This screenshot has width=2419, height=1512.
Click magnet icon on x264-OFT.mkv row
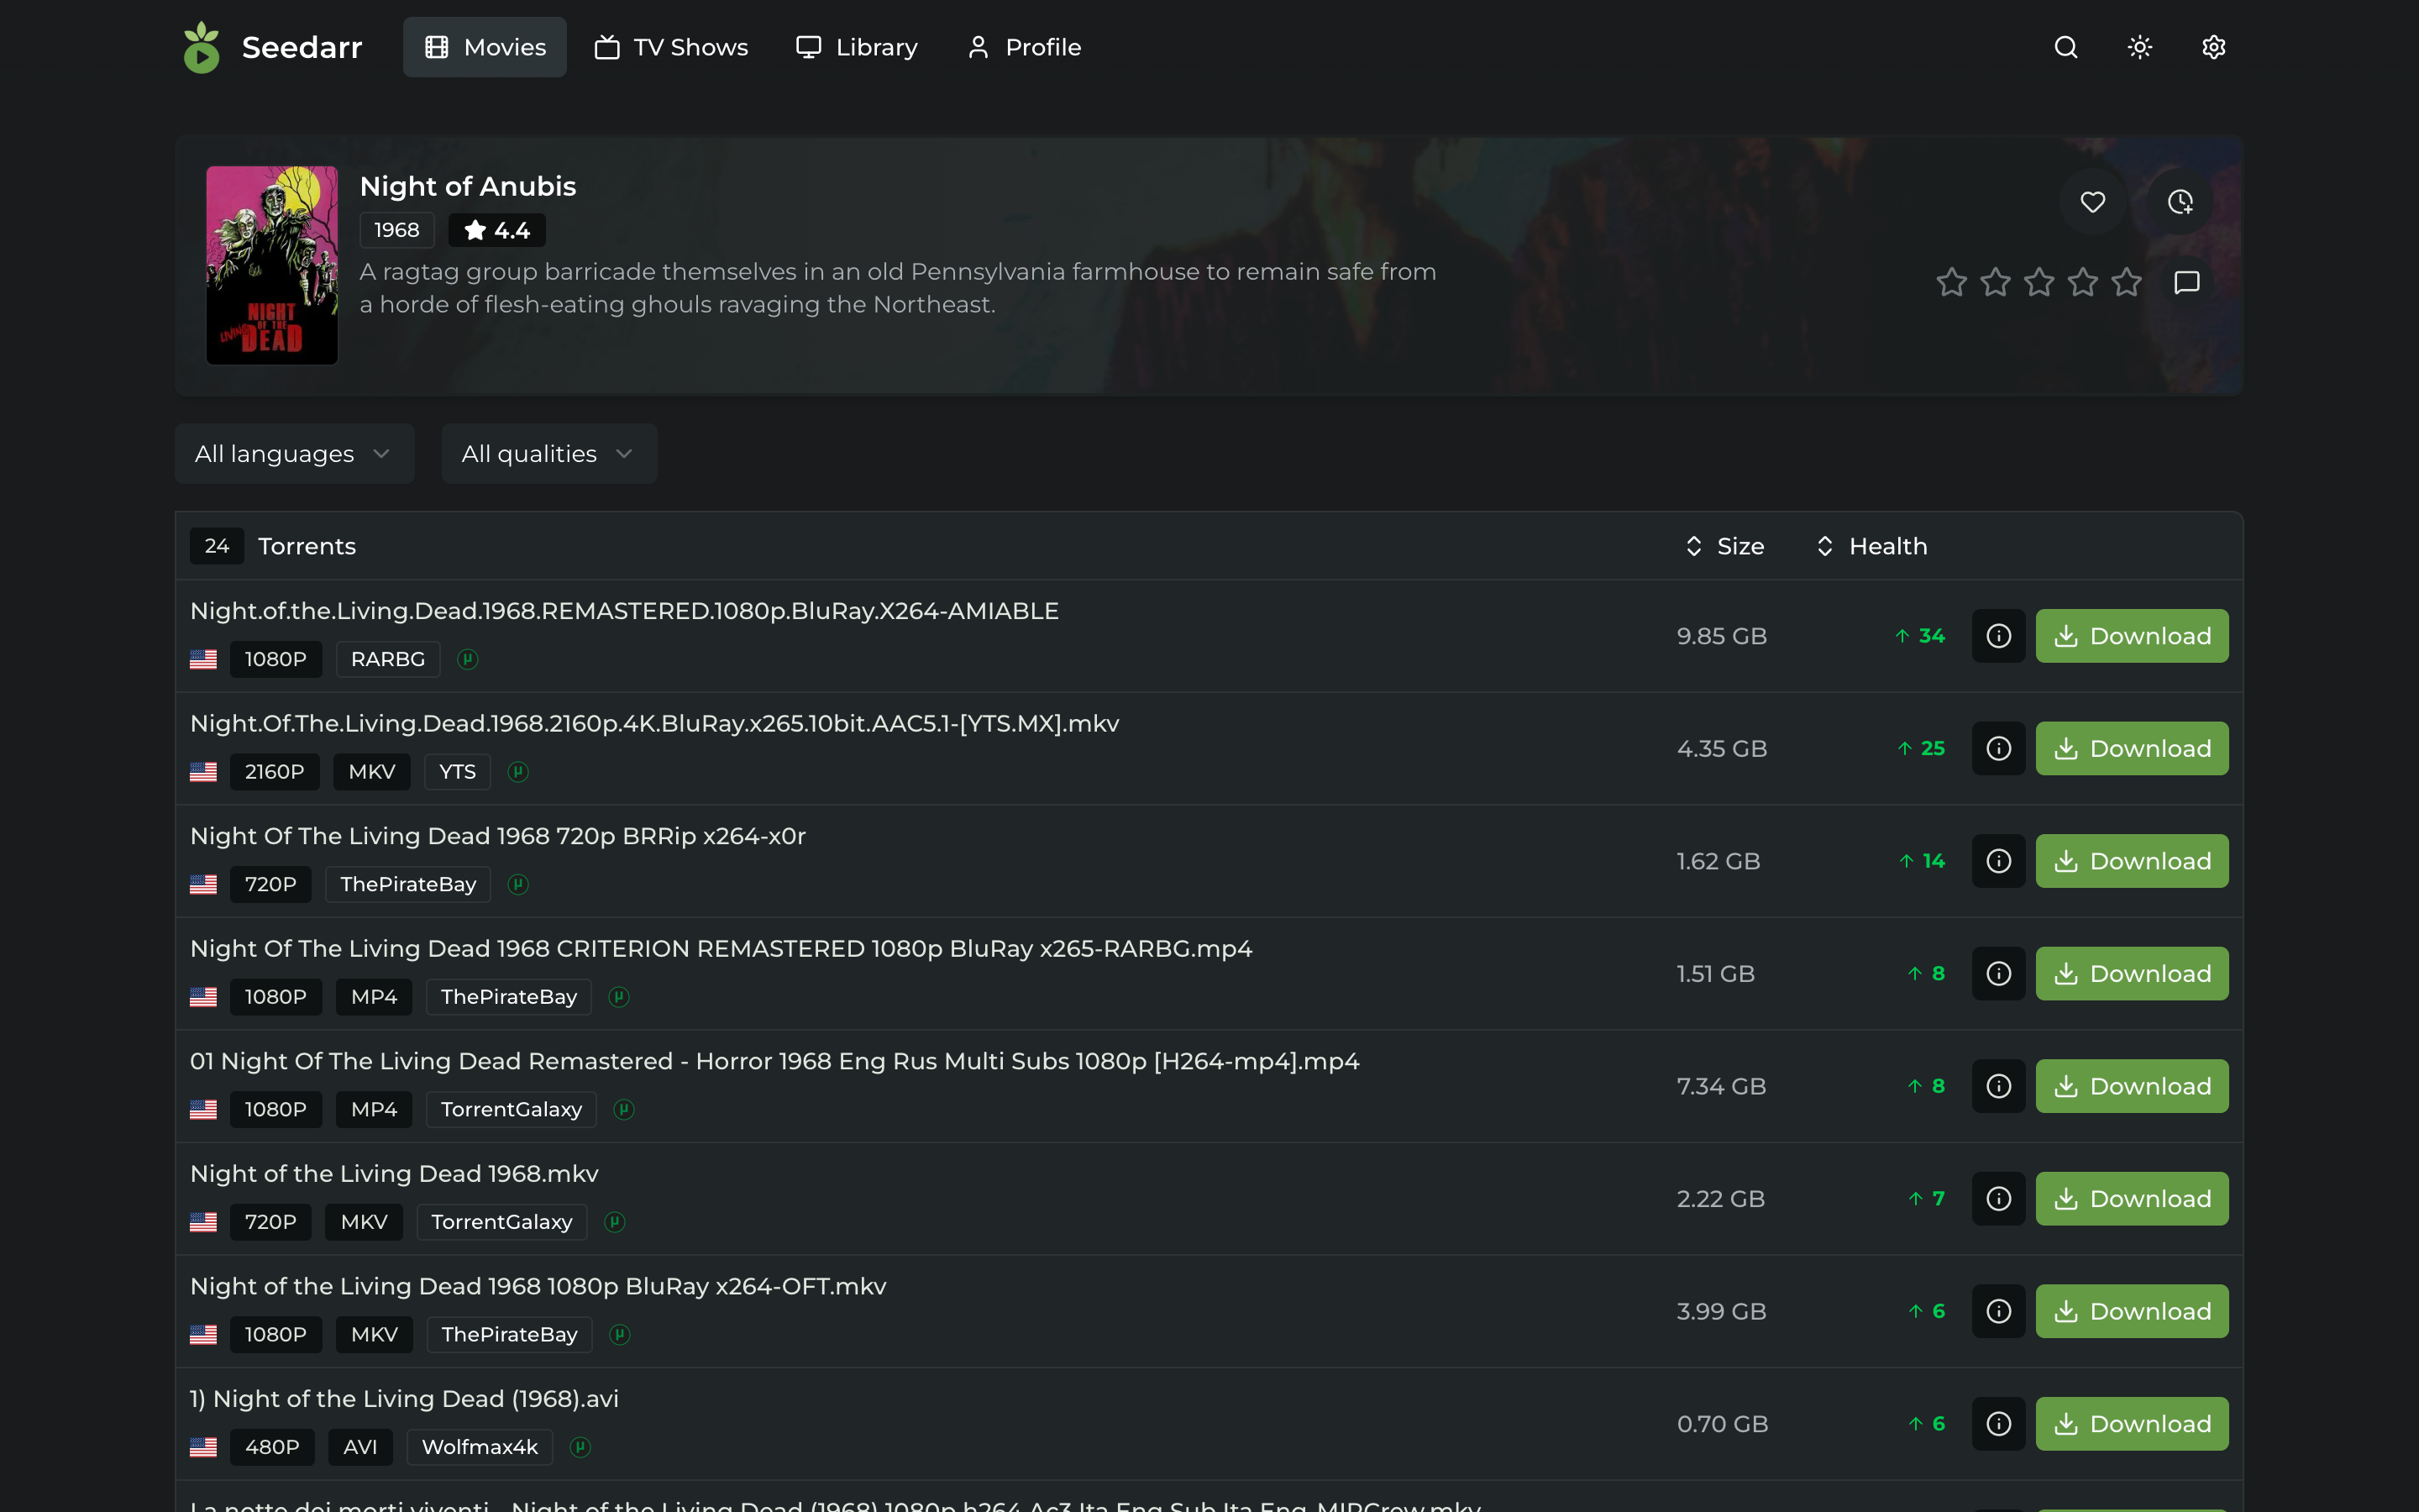pos(620,1334)
